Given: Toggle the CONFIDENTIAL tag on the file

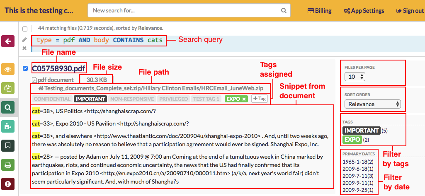Looking at the screenshot, I should tap(52, 99).
